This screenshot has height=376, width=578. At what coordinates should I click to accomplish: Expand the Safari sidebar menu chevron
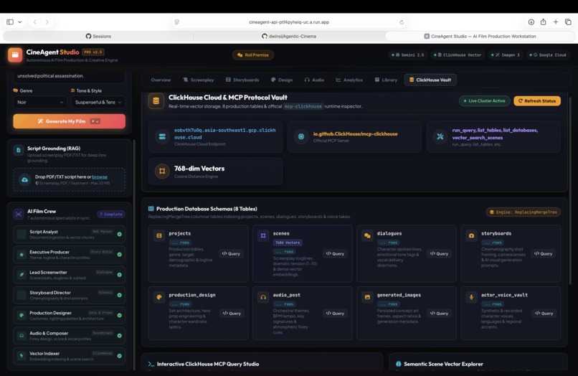(x=20, y=22)
